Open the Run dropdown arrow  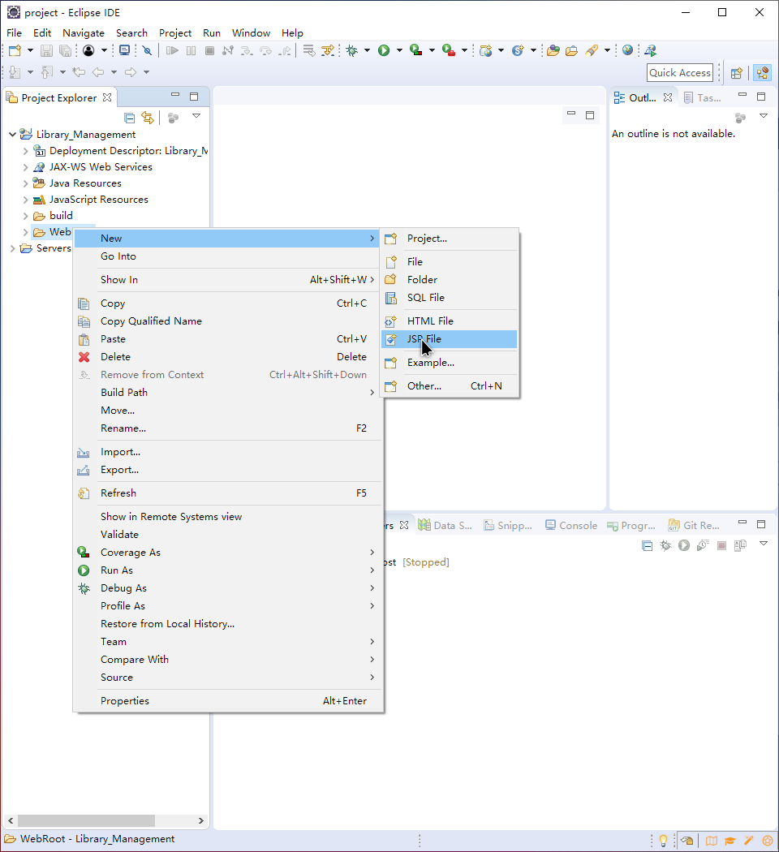399,50
